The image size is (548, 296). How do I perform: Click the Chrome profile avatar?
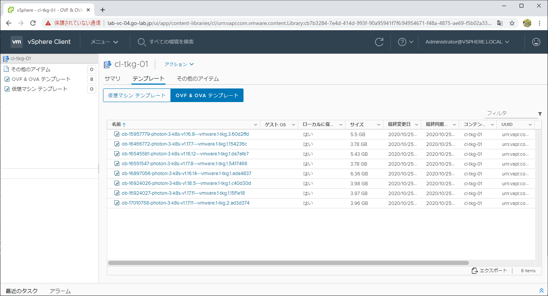[x=527, y=23]
